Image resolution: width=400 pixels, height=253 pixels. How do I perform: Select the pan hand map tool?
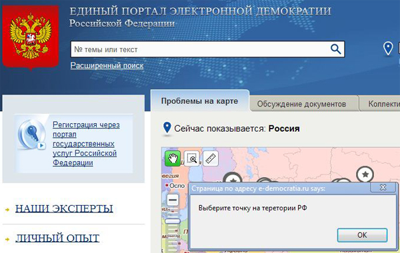point(173,158)
